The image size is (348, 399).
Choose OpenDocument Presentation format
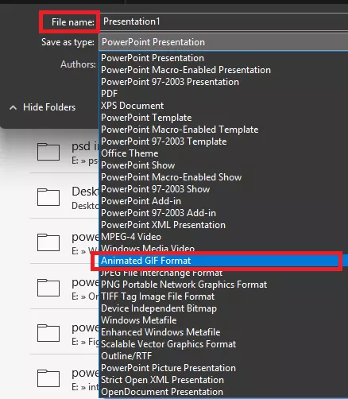pyautogui.click(x=162, y=392)
